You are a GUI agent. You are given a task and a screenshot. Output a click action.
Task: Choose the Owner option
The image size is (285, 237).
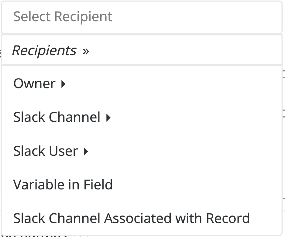pyautogui.click(x=34, y=84)
